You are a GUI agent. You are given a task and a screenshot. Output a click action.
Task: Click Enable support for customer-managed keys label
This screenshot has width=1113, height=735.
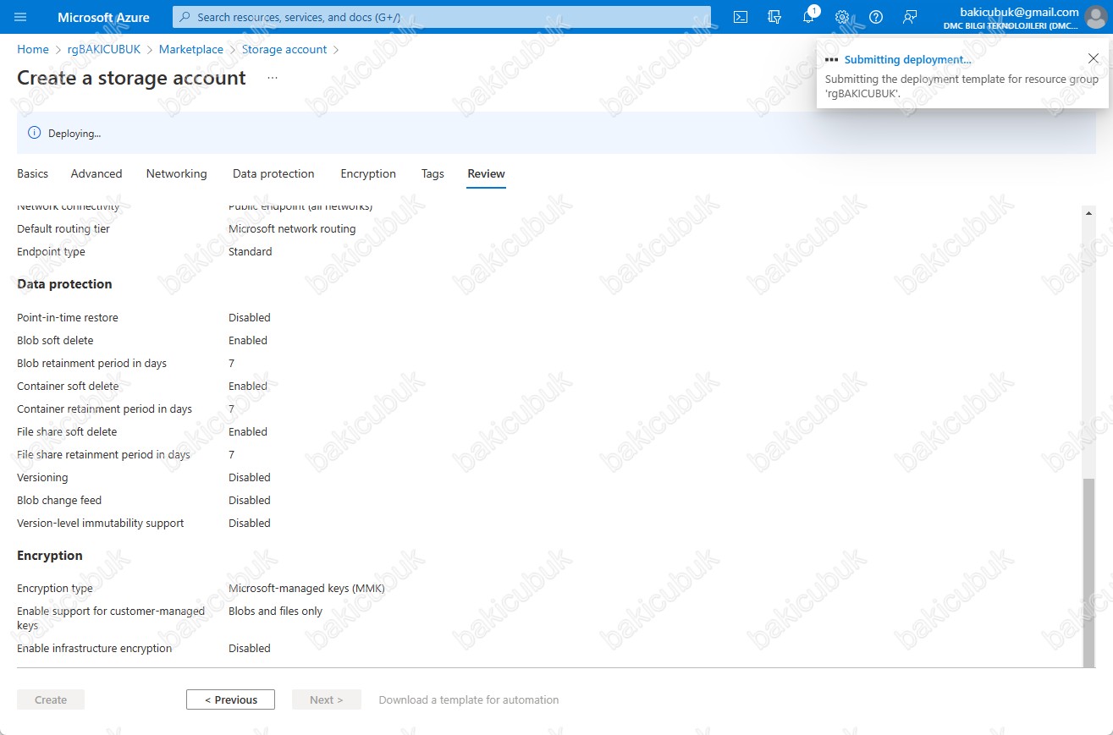111,618
